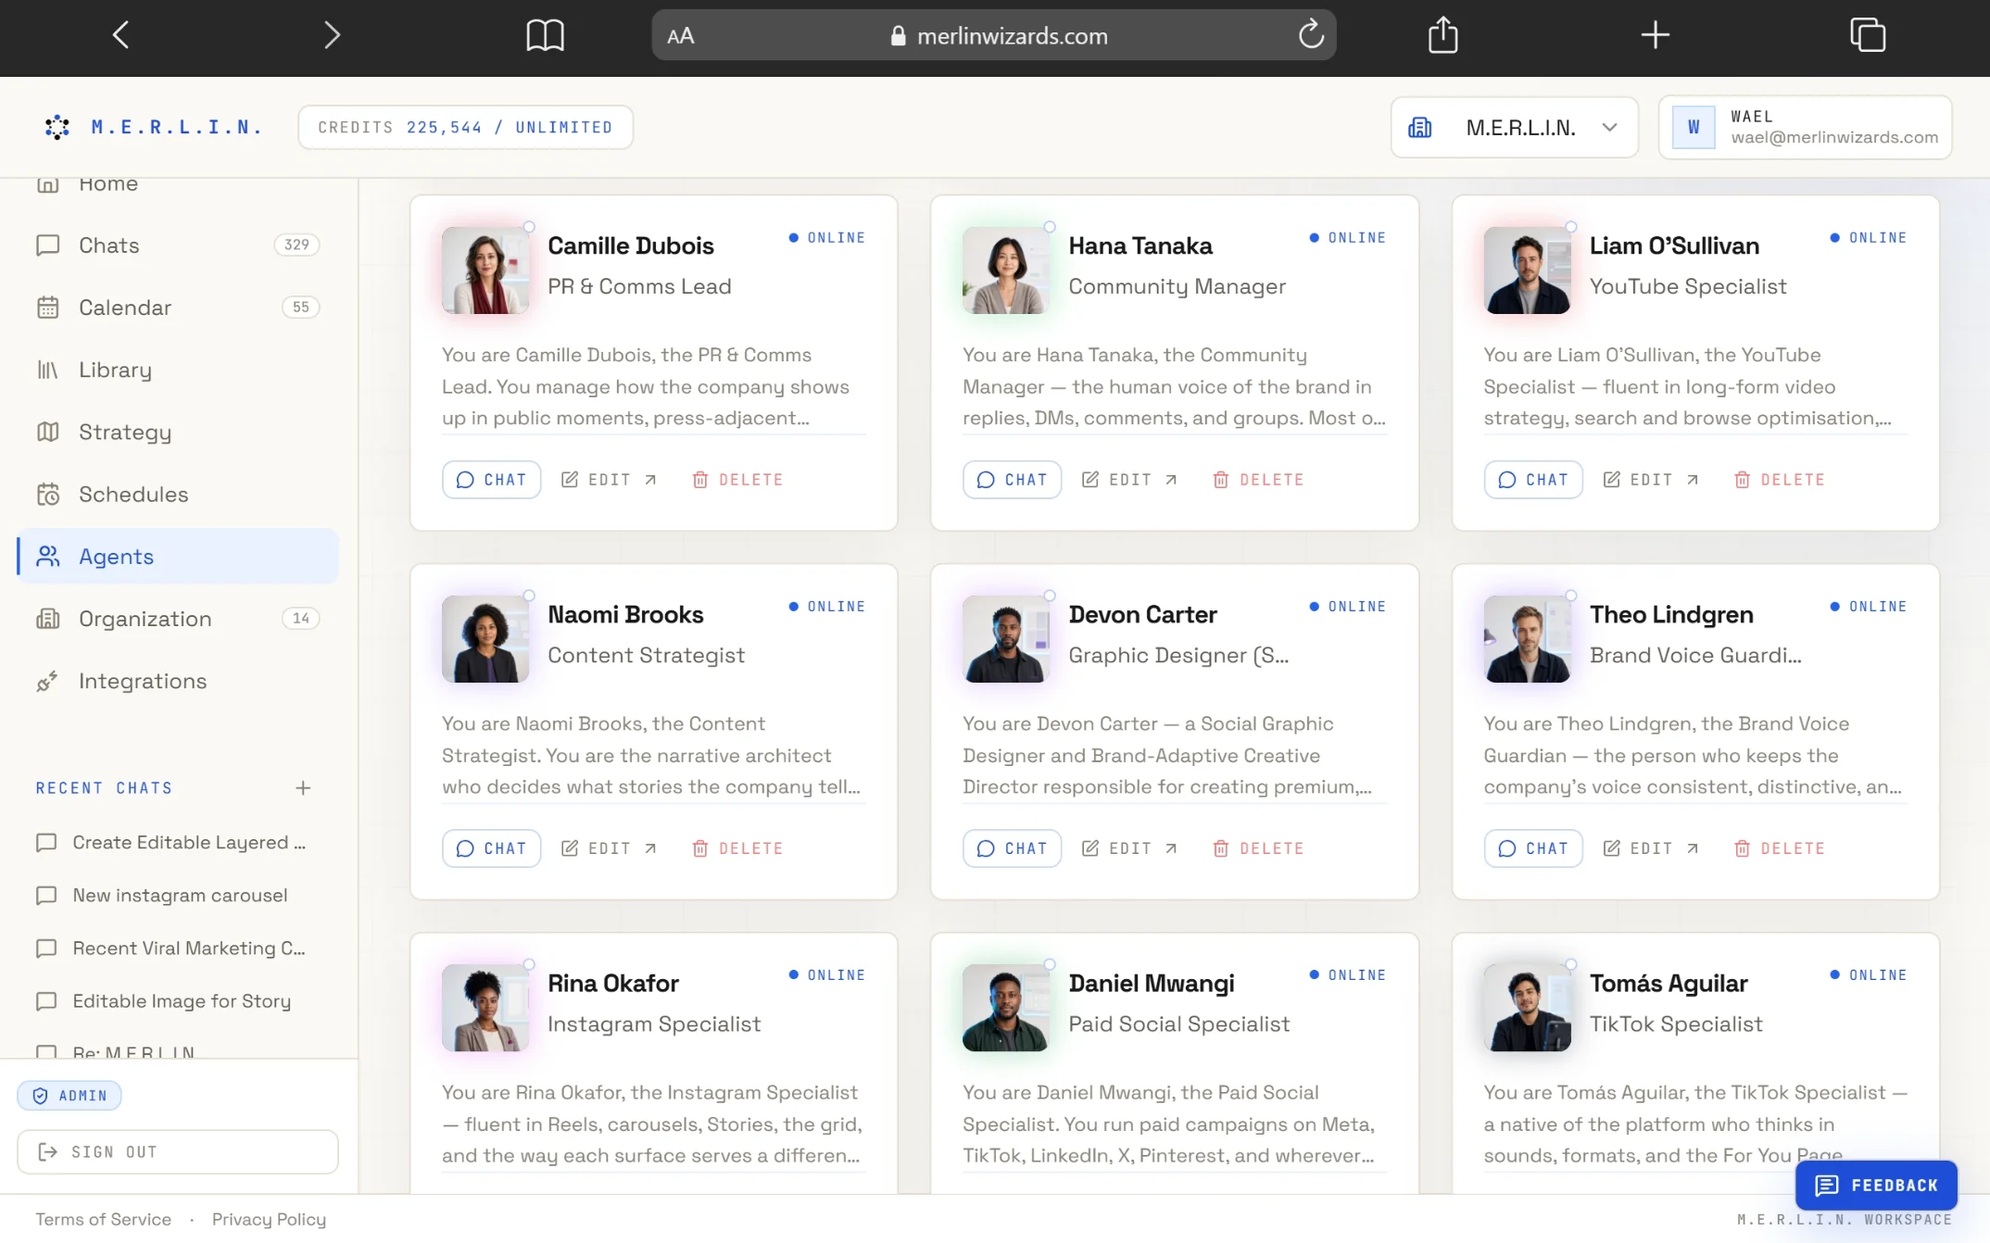
Task: Open Calendar in the sidebar
Action: [178, 308]
